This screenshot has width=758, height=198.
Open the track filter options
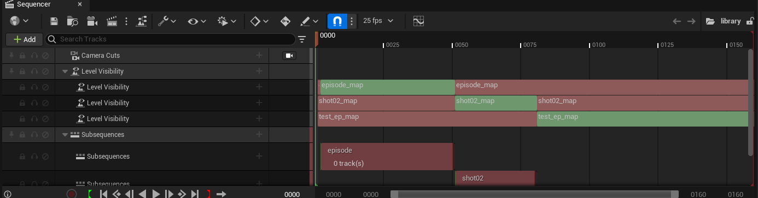click(x=302, y=39)
